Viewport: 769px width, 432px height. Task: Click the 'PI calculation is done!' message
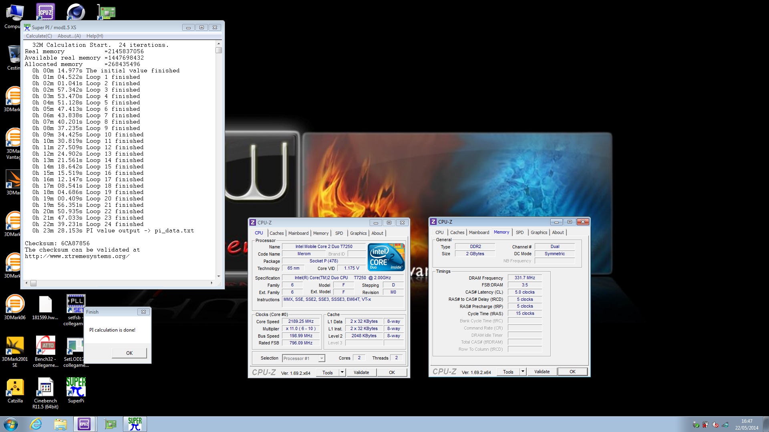[112, 330]
